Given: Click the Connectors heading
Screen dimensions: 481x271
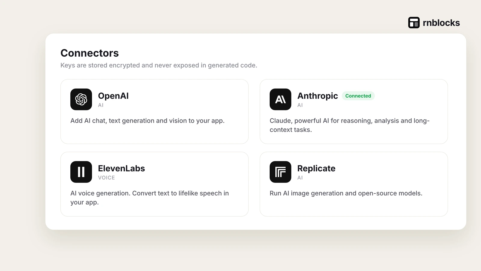Looking at the screenshot, I should (x=90, y=53).
